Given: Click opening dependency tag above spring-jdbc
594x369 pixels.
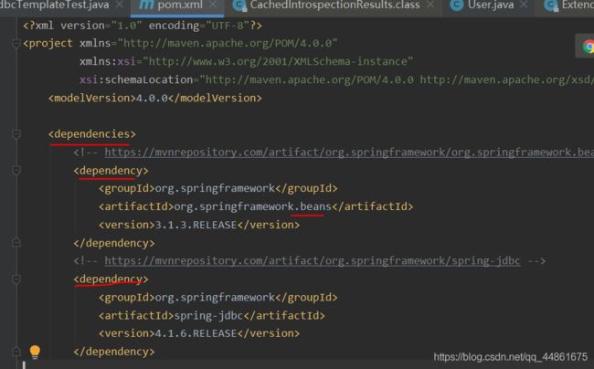Looking at the screenshot, I should 111,279.
